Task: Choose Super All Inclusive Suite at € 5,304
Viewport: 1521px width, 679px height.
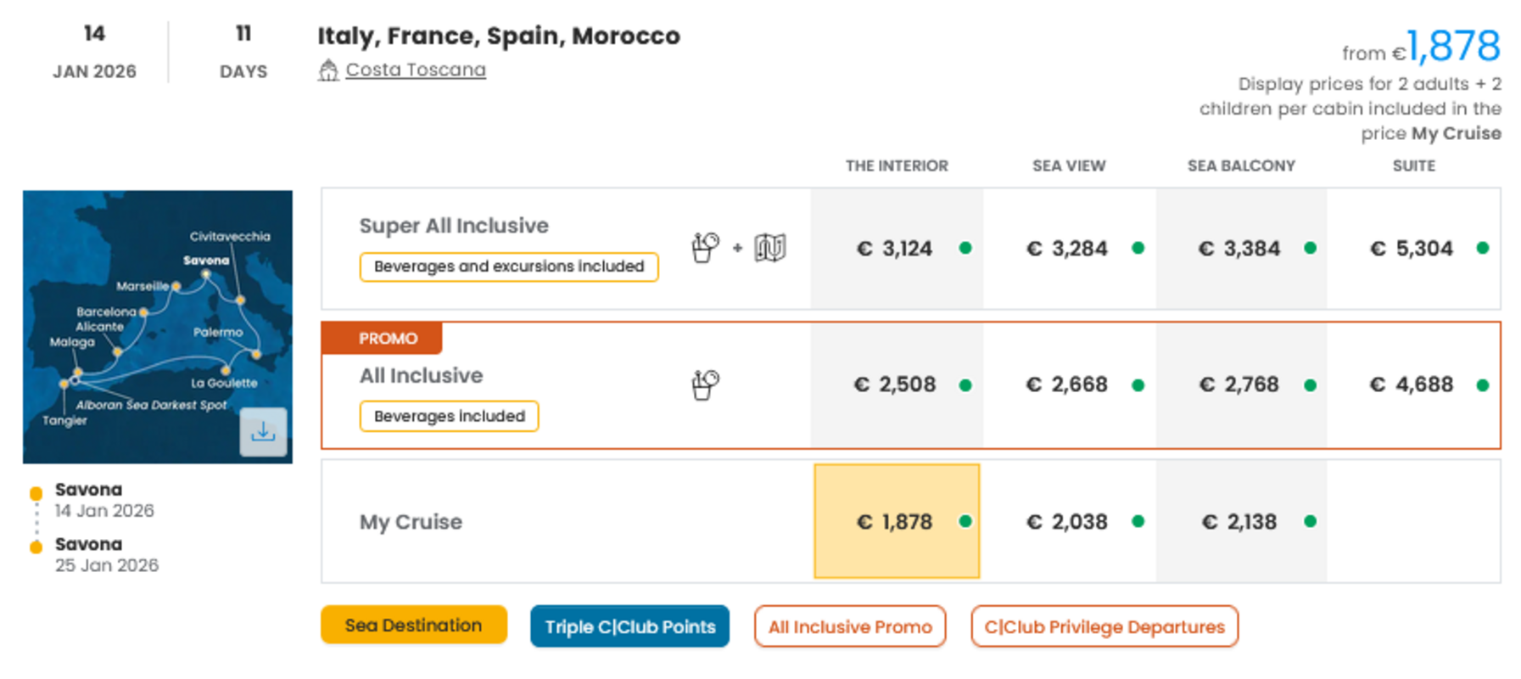Action: (x=1412, y=249)
